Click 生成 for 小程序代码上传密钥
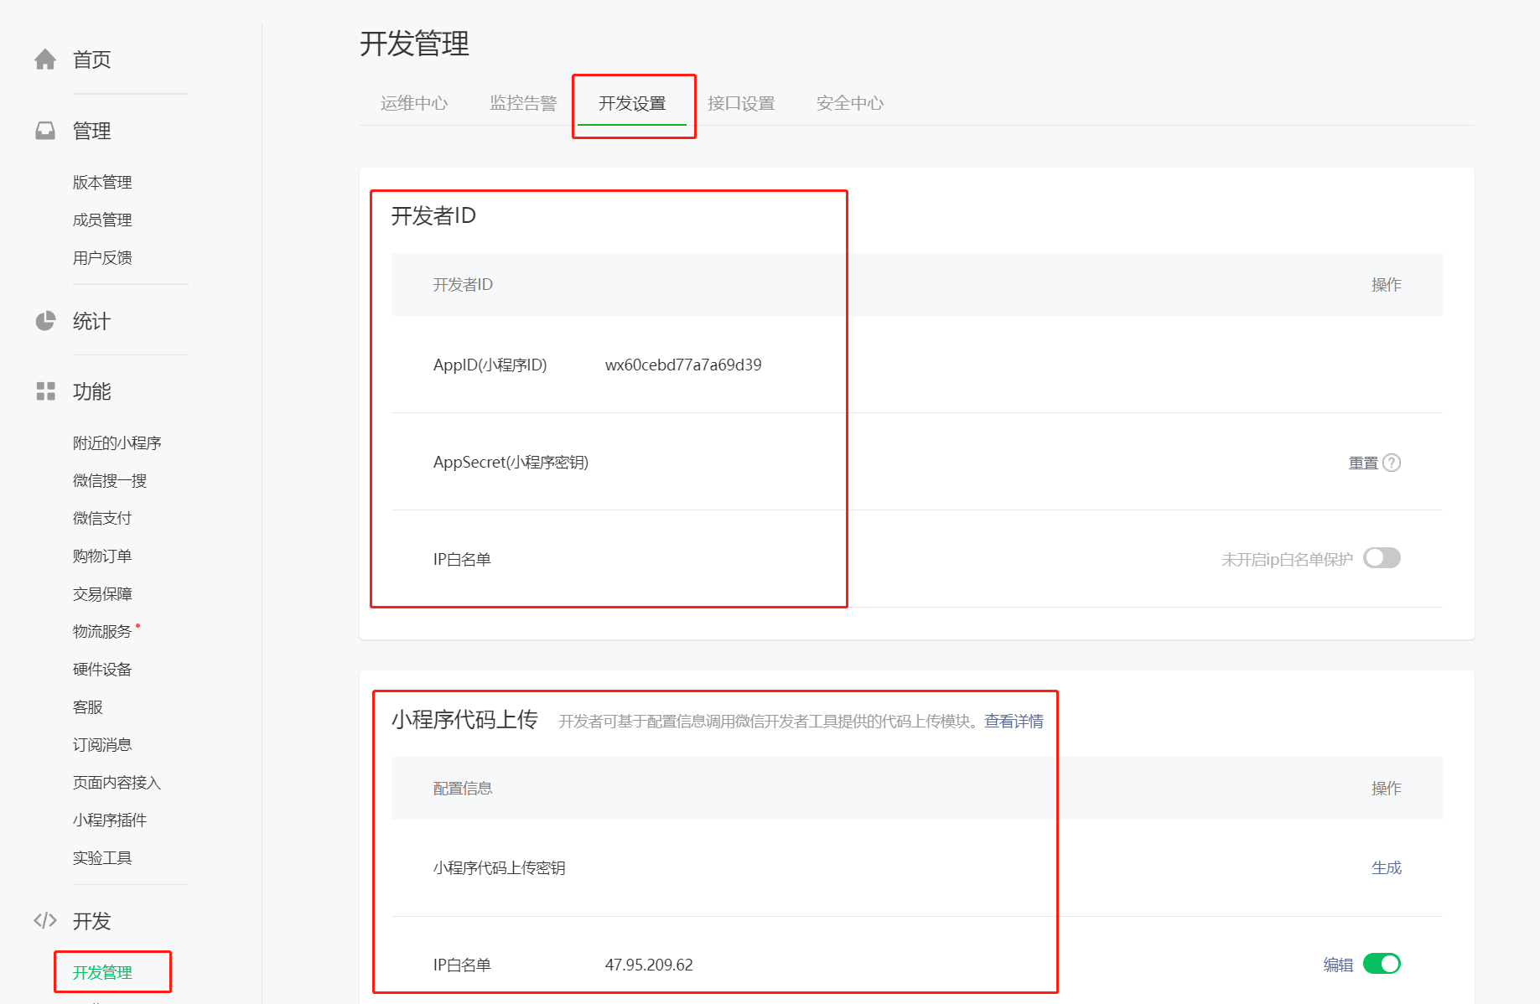This screenshot has height=1004, width=1540. coord(1387,867)
